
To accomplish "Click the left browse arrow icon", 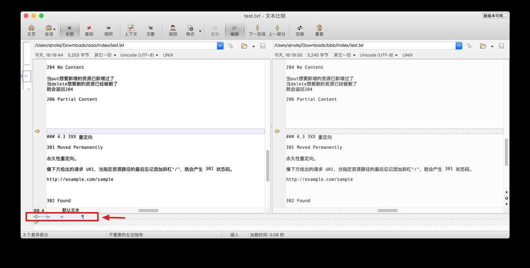I will [231, 46].
